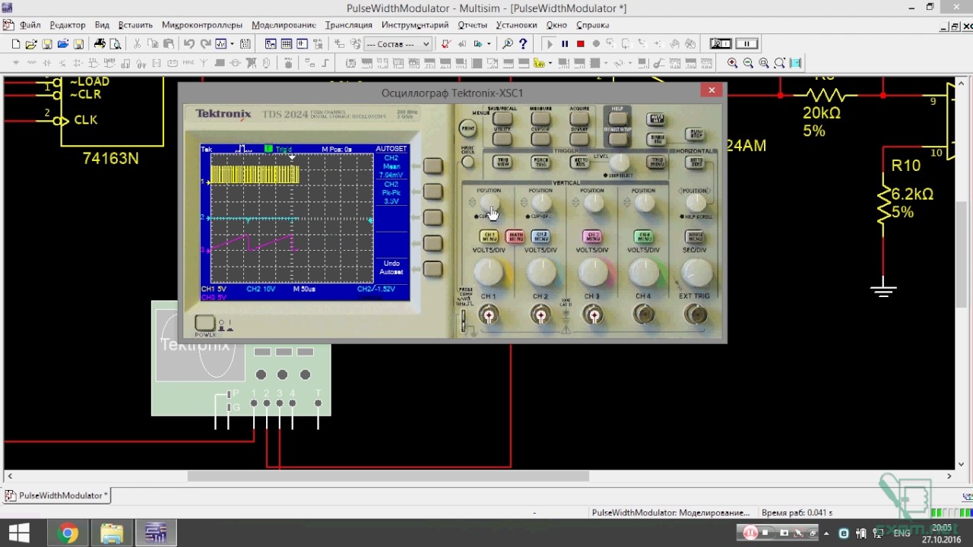Click the AUTOSET oscilloscope button
Viewport: 973px width, 547px height.
click(x=656, y=119)
